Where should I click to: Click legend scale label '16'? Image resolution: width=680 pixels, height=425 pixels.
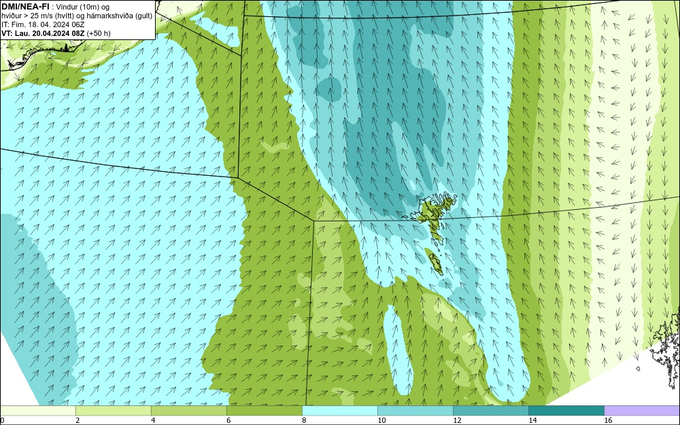[x=608, y=420]
